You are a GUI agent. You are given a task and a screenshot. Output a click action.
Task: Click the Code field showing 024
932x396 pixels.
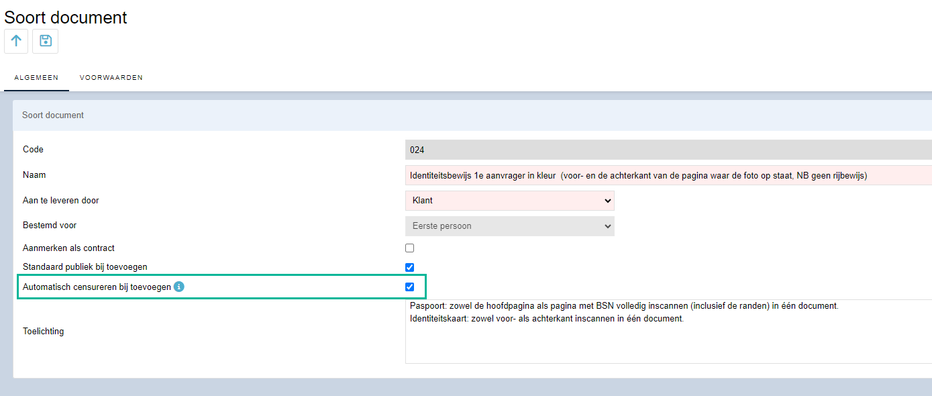pyautogui.click(x=668, y=150)
